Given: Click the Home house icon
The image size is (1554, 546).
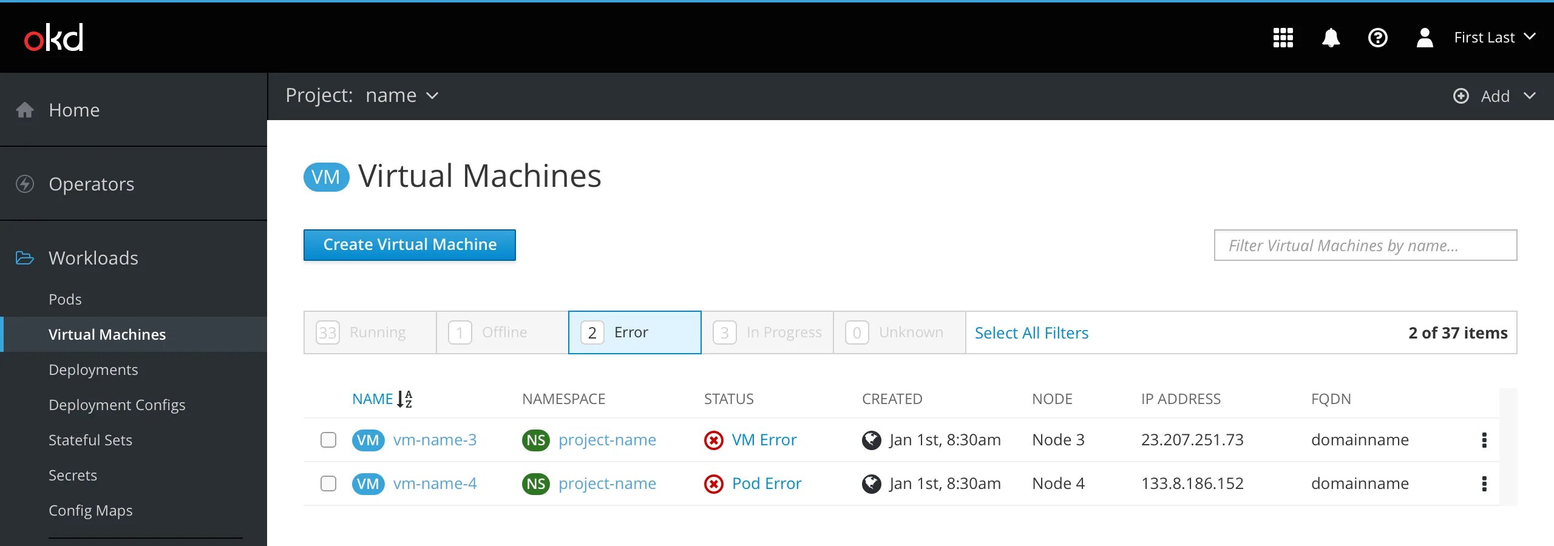Looking at the screenshot, I should click(x=25, y=110).
